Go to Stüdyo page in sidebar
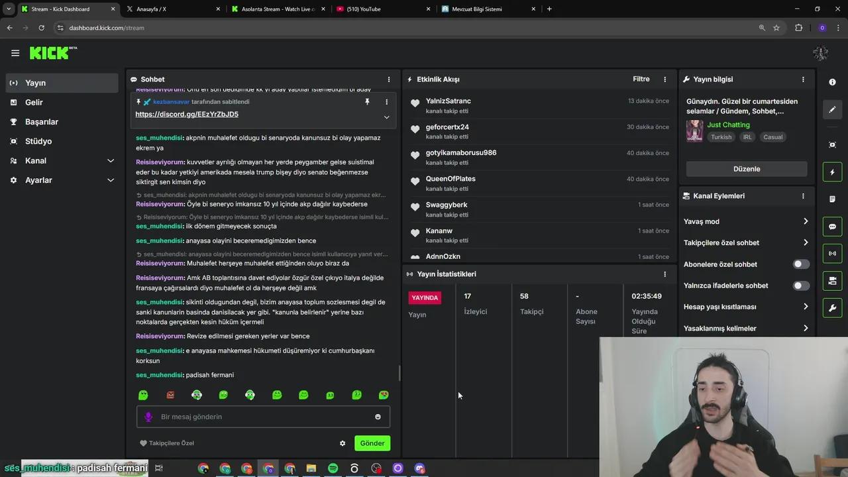848x477 pixels. coord(62,141)
